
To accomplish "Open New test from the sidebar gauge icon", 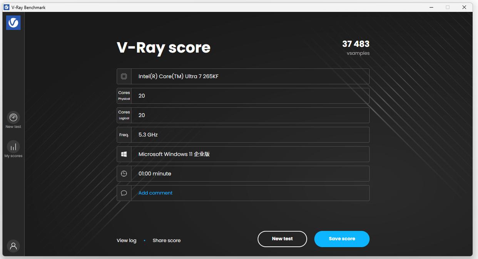I will pyautogui.click(x=13, y=117).
